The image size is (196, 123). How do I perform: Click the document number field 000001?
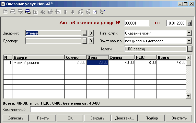coord(137,23)
